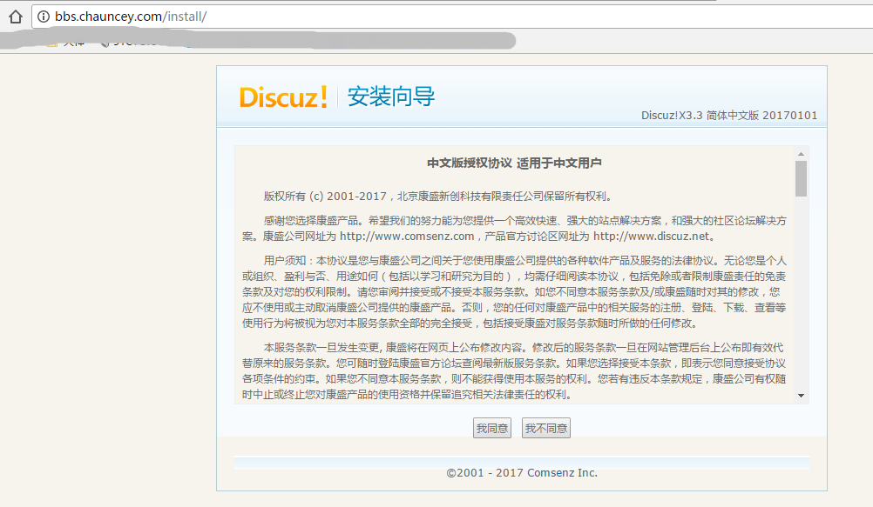Image resolution: width=873 pixels, height=507 pixels.
Task: Click the http://www.discuz.net URL text
Action: pos(652,237)
